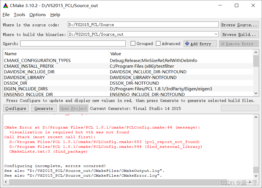This screenshot has width=262, height=188.
Task: Maximize the CMake window
Action: coord(237,5)
